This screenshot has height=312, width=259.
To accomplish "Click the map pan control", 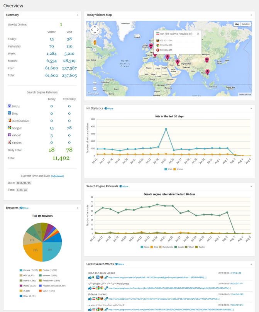I will point(95,30).
